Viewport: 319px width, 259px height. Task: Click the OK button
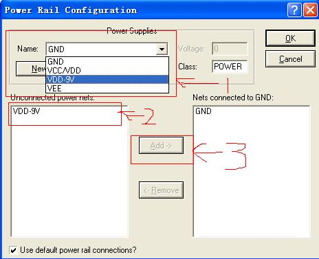click(290, 38)
